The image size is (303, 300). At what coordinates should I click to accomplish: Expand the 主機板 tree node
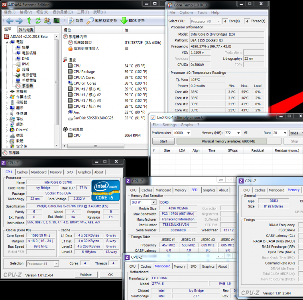7,91
